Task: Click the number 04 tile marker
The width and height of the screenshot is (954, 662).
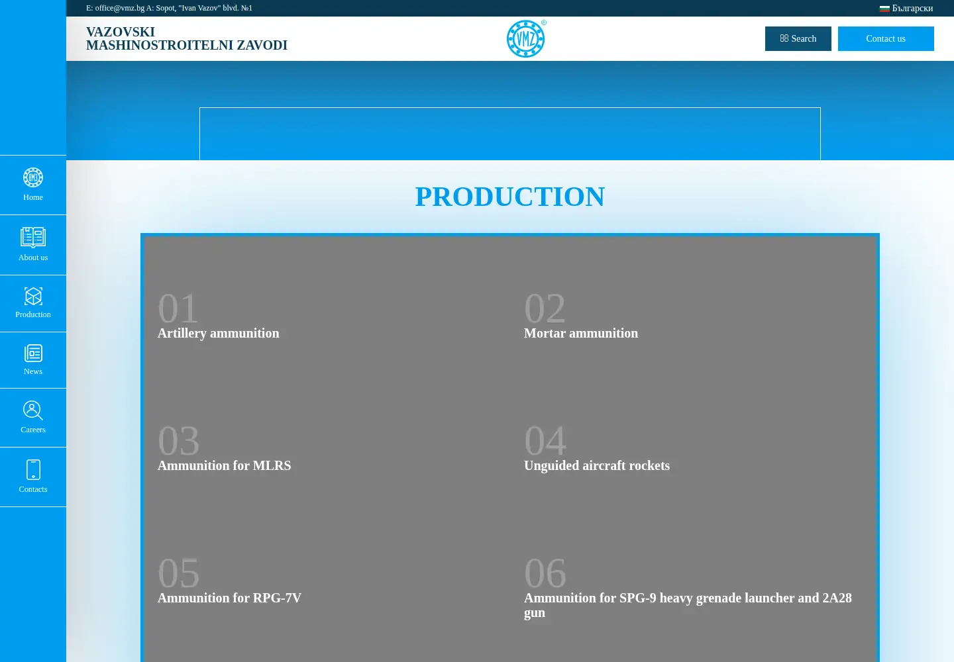Action: (x=545, y=441)
